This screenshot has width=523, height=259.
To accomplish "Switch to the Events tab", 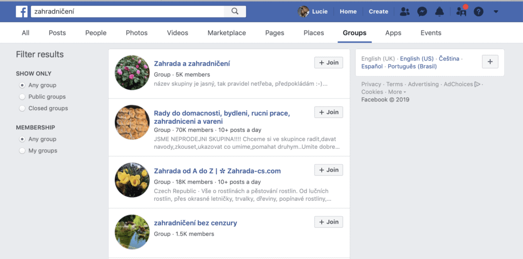I will (x=431, y=33).
